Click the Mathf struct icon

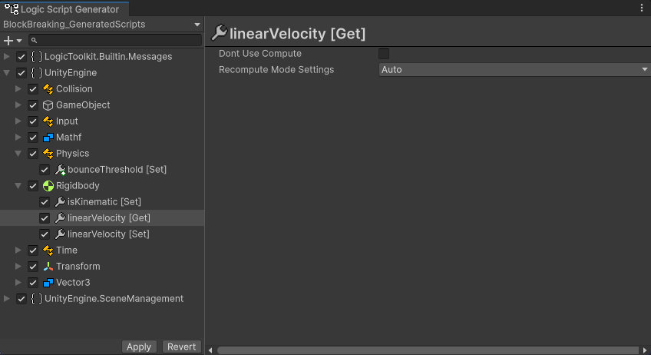(x=48, y=138)
